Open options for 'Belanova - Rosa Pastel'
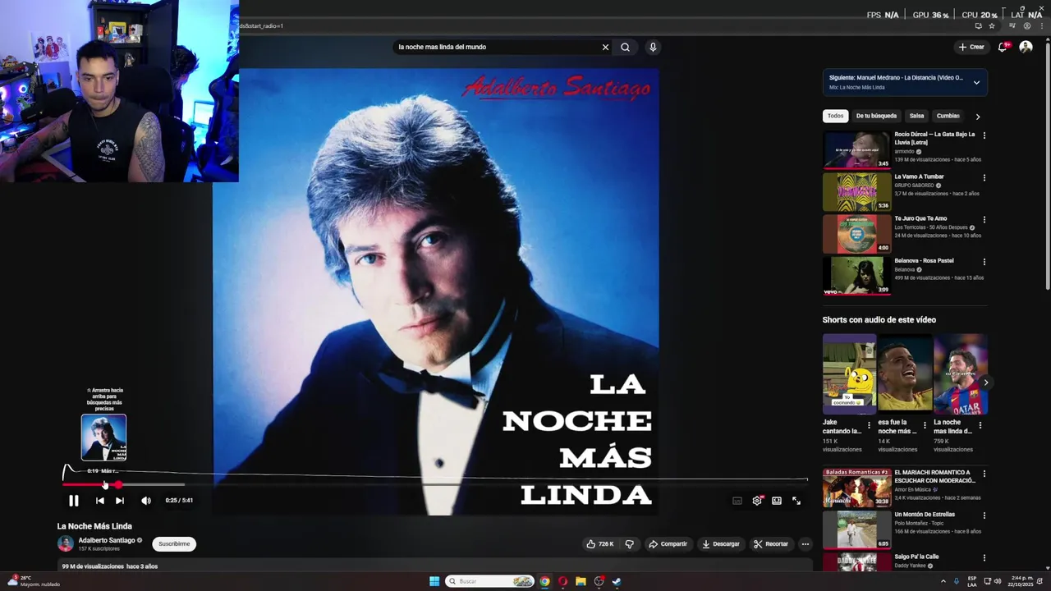1051x591 pixels. click(984, 262)
